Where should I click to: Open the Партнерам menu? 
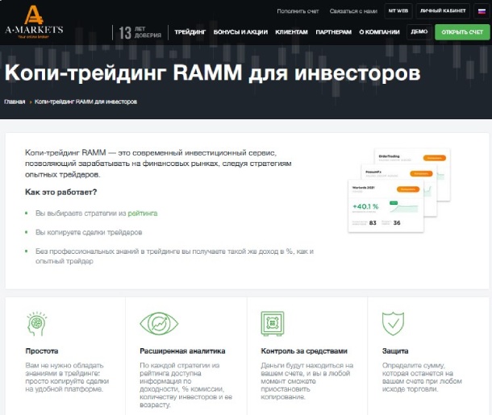click(334, 32)
